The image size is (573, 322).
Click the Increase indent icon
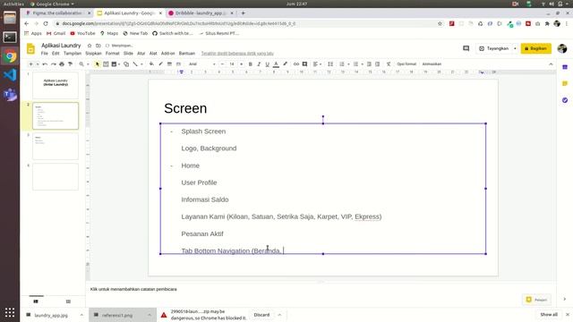point(378,64)
